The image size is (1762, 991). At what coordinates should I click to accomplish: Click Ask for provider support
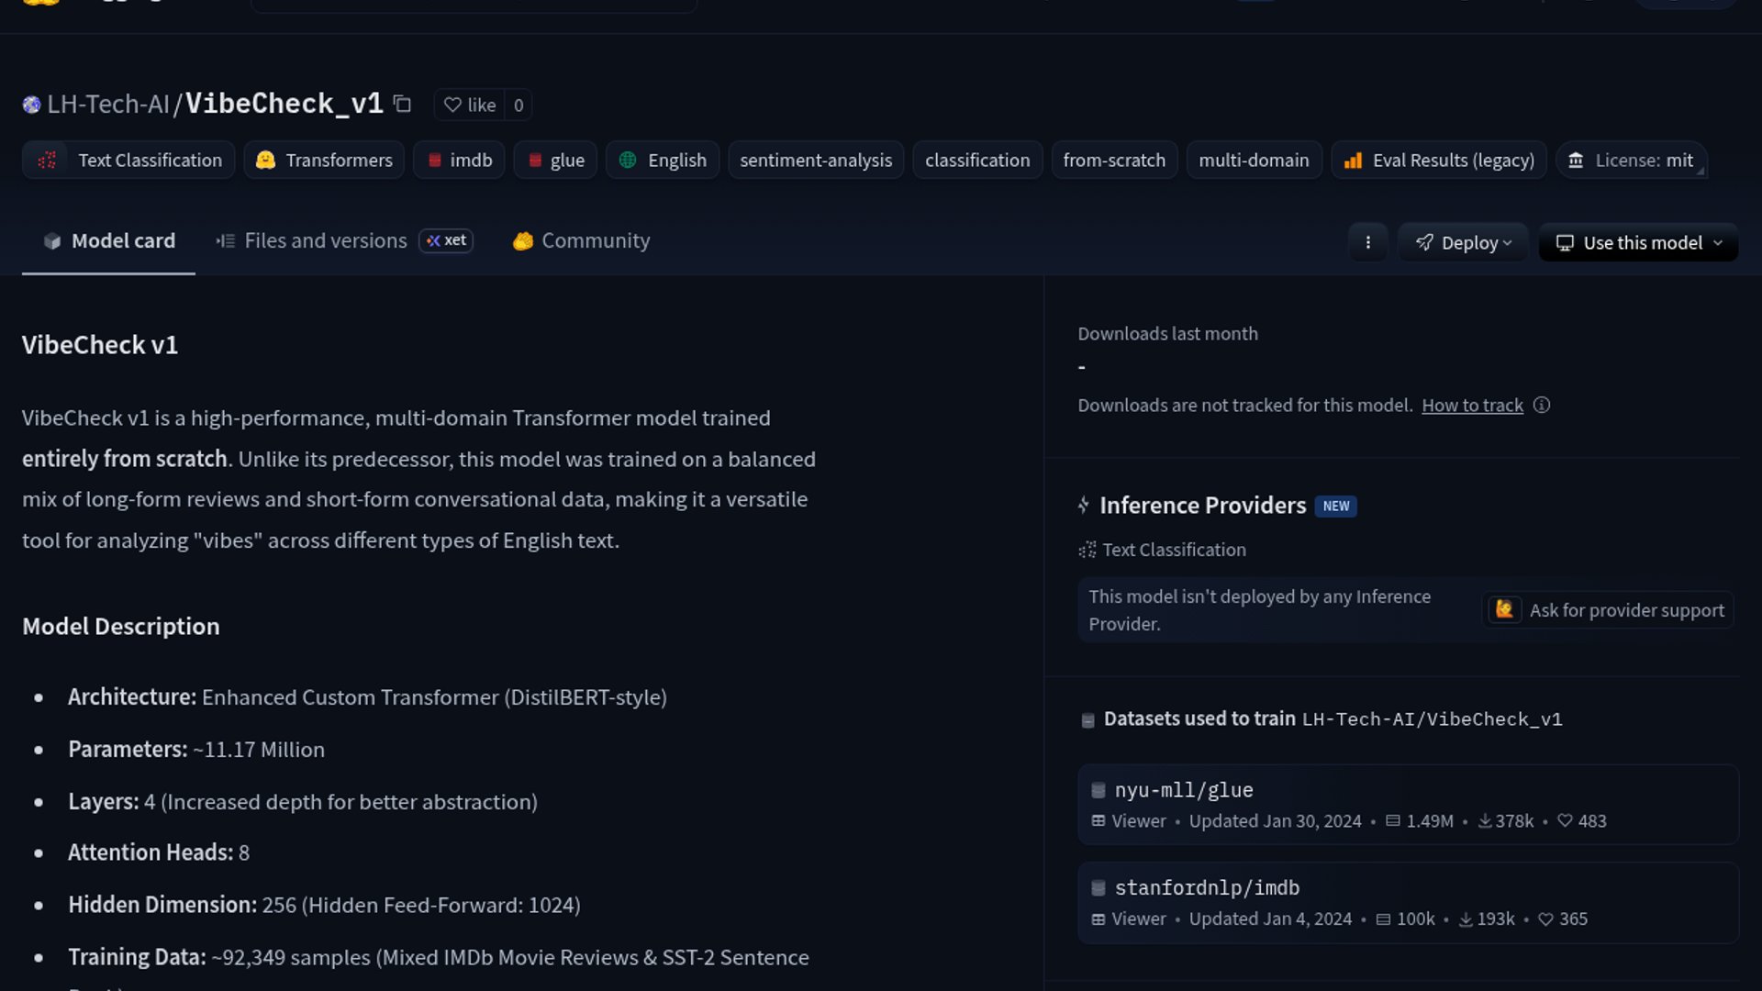[x=1608, y=609]
